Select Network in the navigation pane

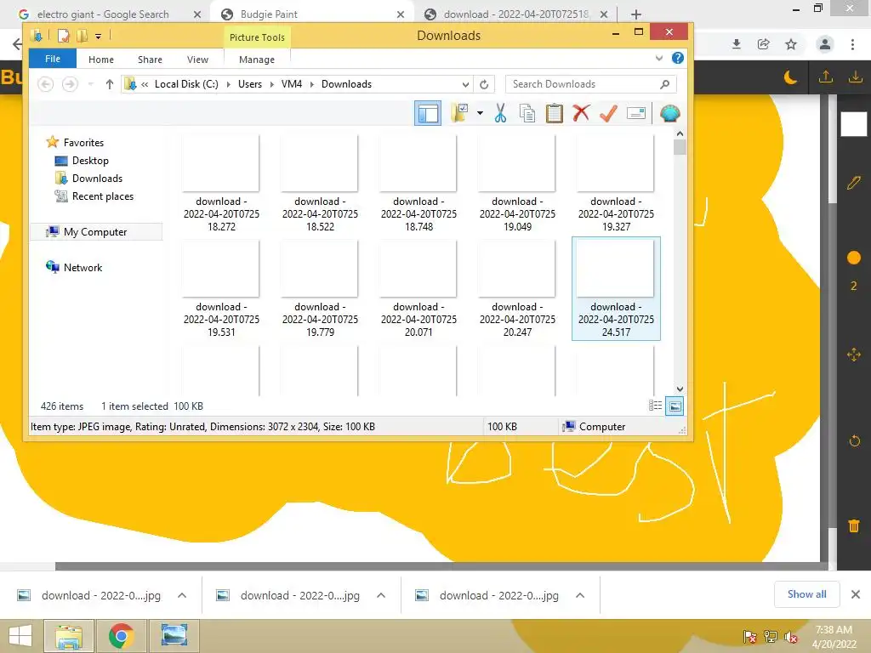tap(83, 268)
